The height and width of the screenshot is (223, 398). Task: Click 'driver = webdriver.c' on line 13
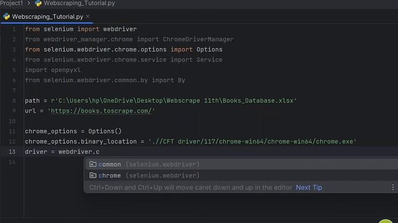[62, 152]
